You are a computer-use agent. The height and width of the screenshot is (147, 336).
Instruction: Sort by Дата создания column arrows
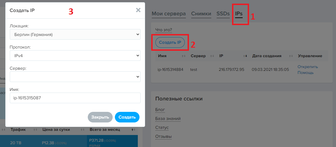(291, 56)
